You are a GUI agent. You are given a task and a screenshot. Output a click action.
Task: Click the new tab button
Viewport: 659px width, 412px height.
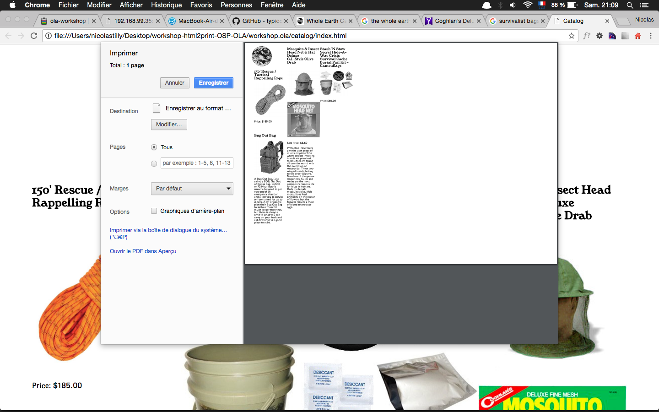coord(622,22)
